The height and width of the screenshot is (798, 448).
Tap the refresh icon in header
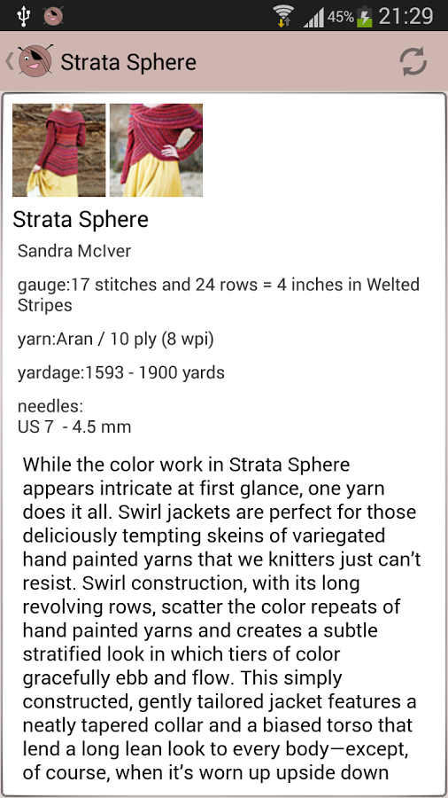[413, 62]
